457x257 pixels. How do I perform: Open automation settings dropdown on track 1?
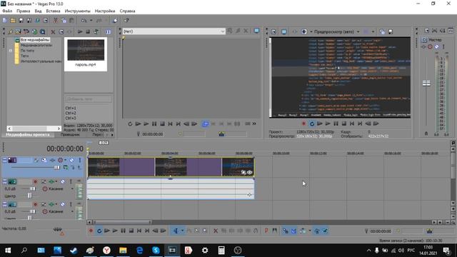click(65, 160)
